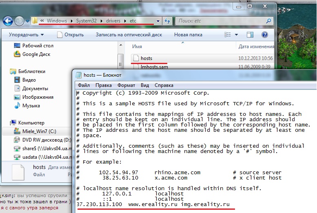Open the Упорядочить dropdown menu
This screenshot has height=213, width=317.
(26, 35)
